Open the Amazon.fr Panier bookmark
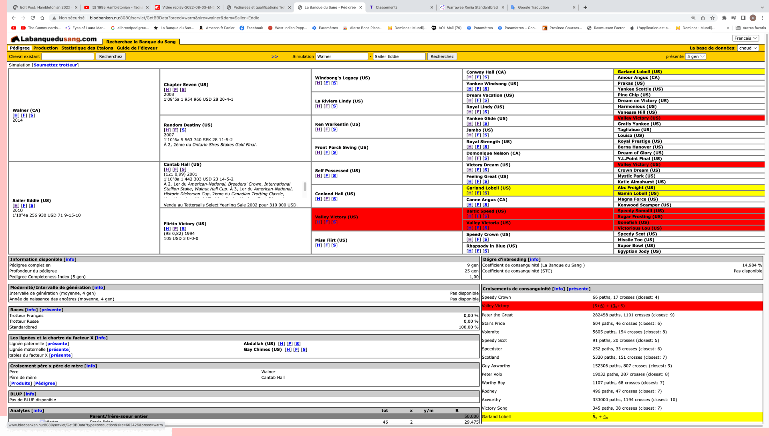This screenshot has width=769, height=436. (x=217, y=28)
